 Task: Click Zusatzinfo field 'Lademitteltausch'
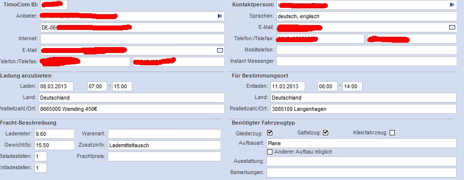164,145
